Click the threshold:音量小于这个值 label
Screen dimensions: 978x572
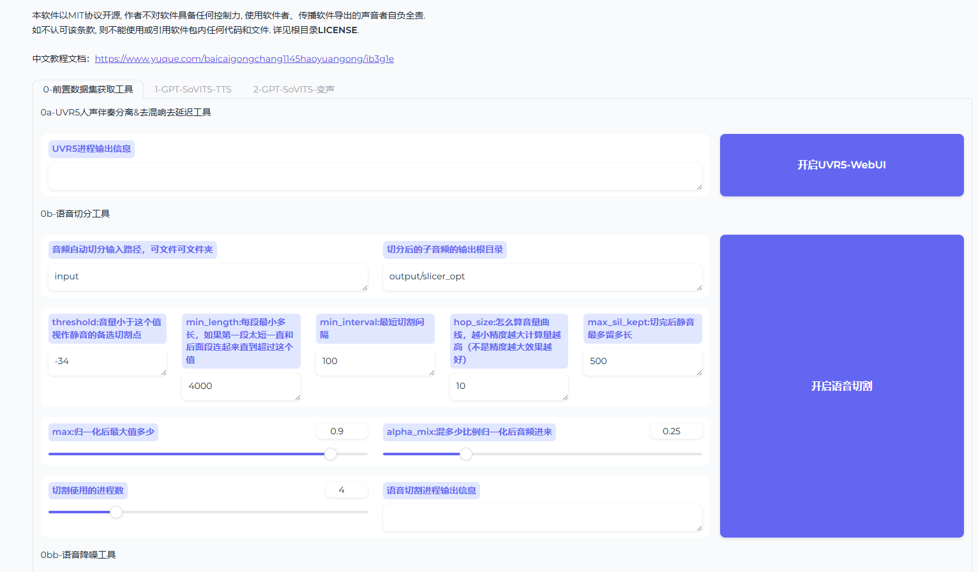click(x=107, y=328)
